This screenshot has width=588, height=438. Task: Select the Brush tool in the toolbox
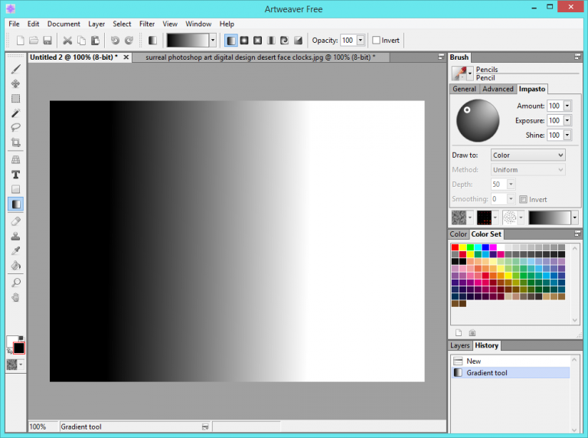(x=15, y=69)
